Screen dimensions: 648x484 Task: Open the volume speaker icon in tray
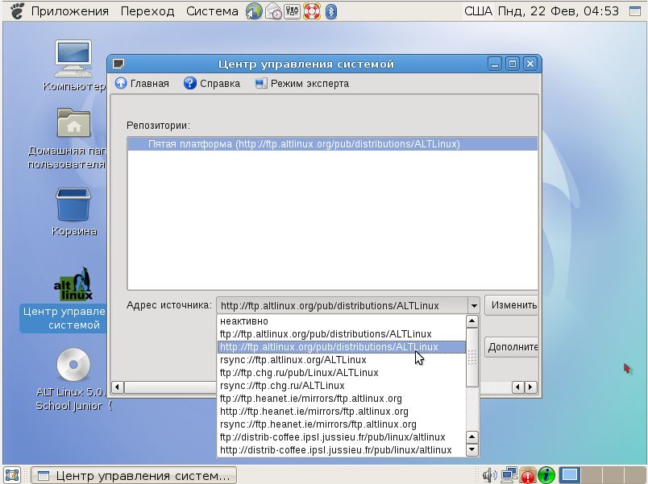[489, 475]
